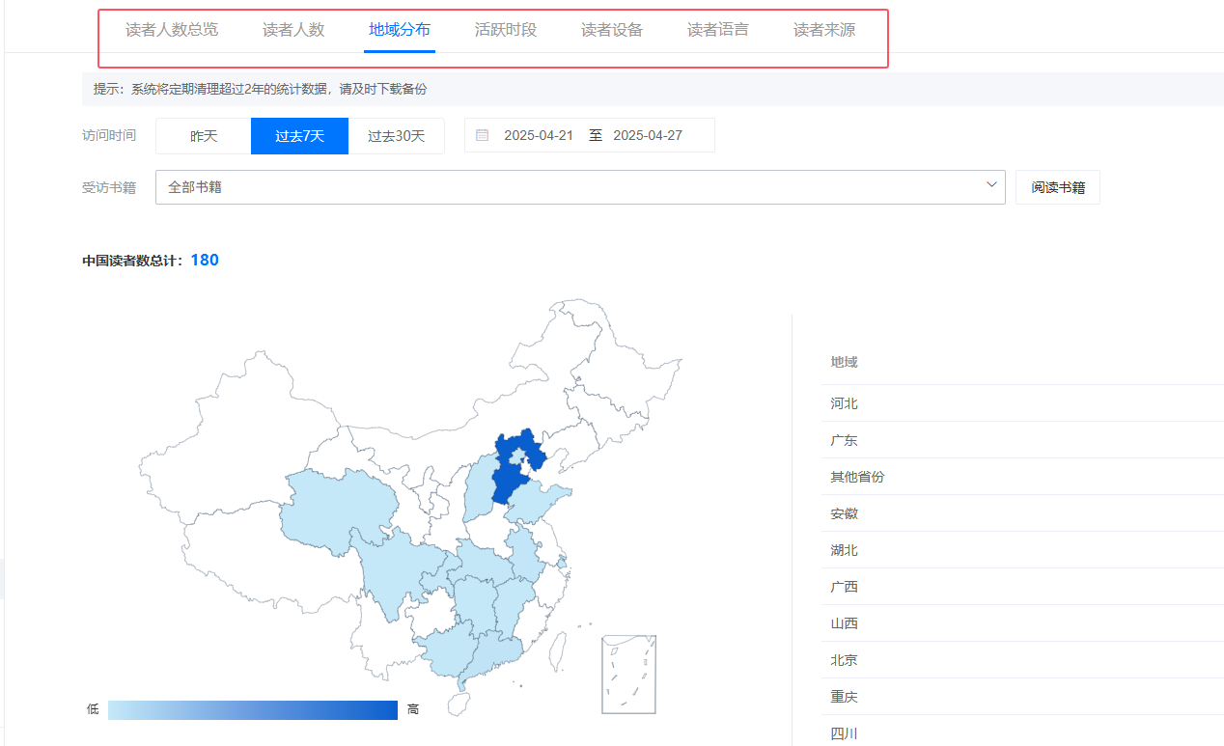Screen dimensions: 1224x746
Task: Open the 读者来源 tab
Action: pos(823,30)
